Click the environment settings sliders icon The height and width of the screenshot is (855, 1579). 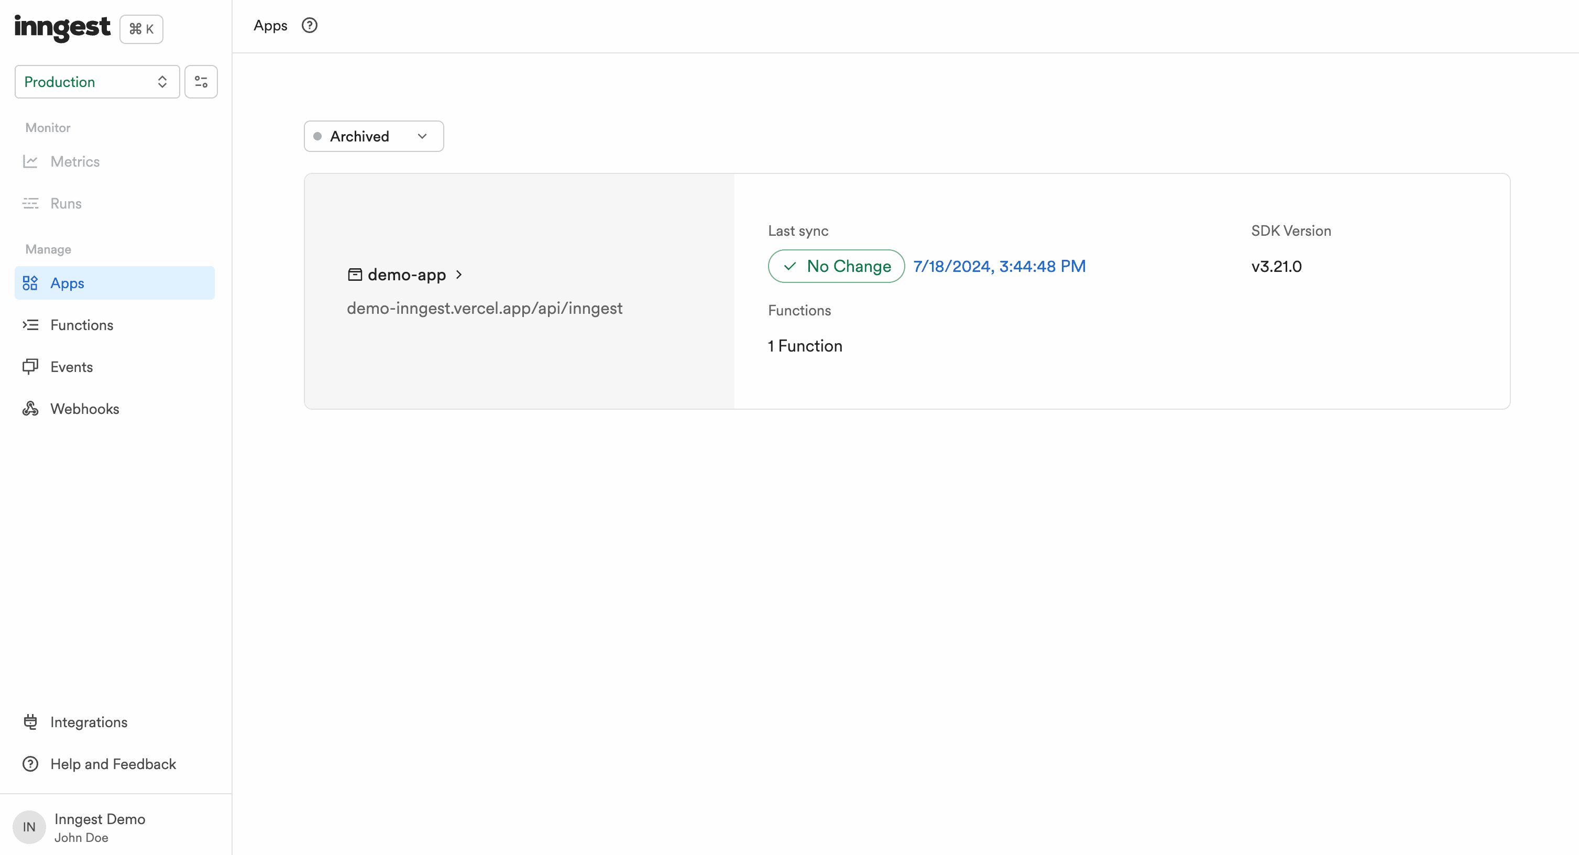tap(201, 82)
